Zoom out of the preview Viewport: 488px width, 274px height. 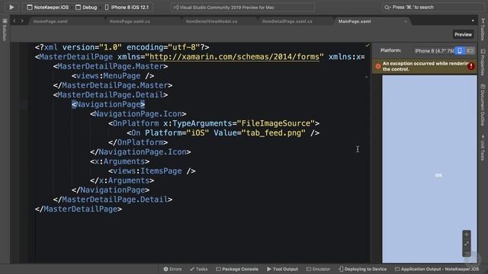click(x=466, y=253)
